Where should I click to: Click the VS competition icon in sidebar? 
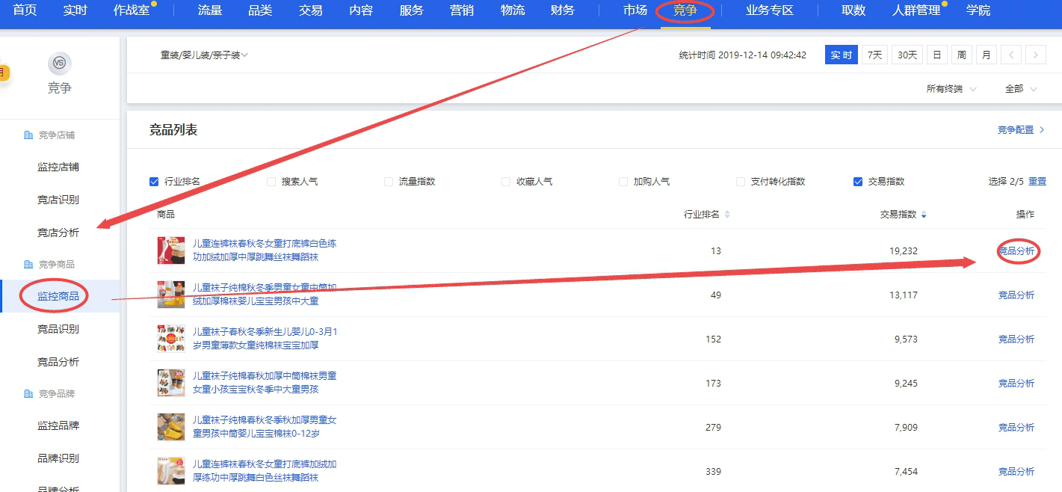coord(59,64)
